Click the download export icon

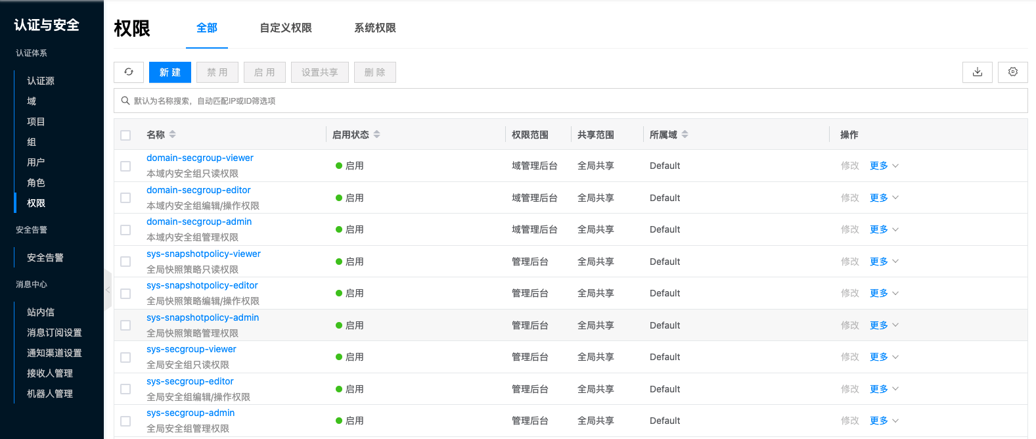pyautogui.click(x=977, y=72)
